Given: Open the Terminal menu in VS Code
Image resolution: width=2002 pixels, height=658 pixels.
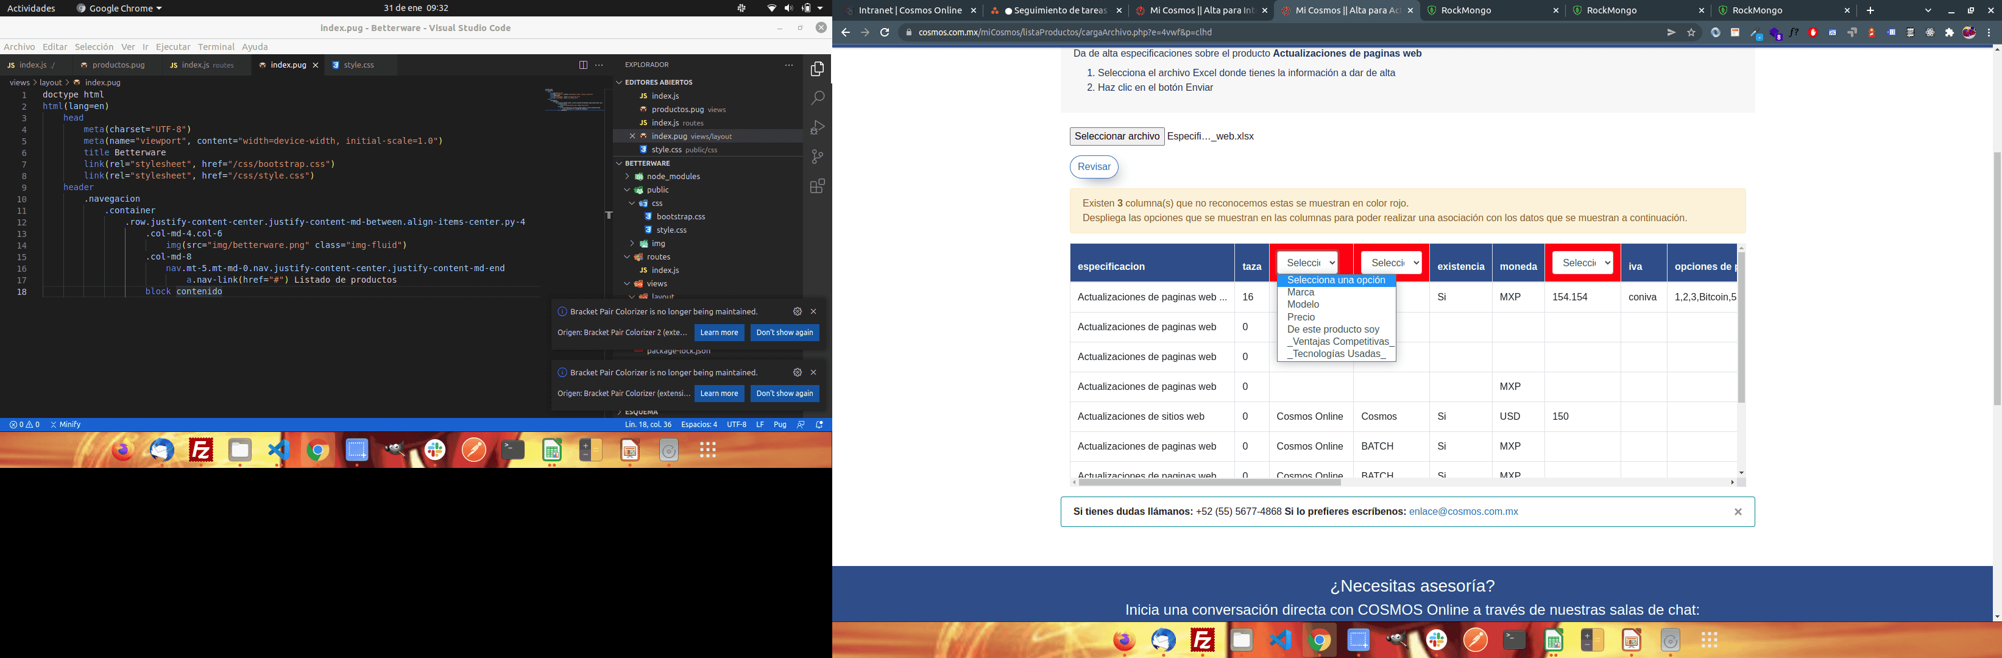Looking at the screenshot, I should pos(216,47).
